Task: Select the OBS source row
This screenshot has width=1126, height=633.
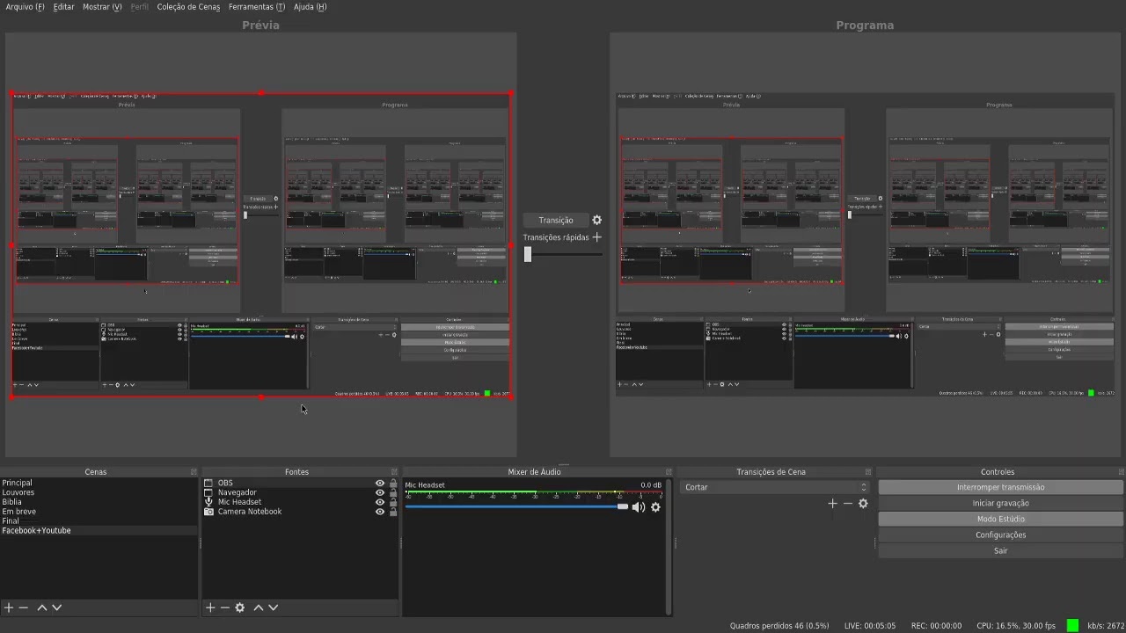Action: point(299,484)
